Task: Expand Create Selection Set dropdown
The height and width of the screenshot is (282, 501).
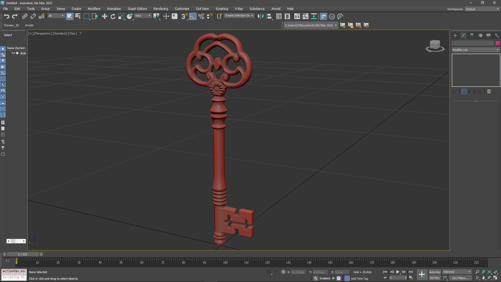Action: pos(239,16)
